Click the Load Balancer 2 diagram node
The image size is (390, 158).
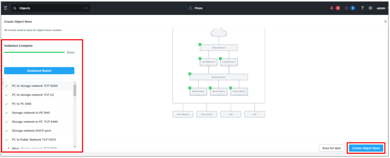229,62
